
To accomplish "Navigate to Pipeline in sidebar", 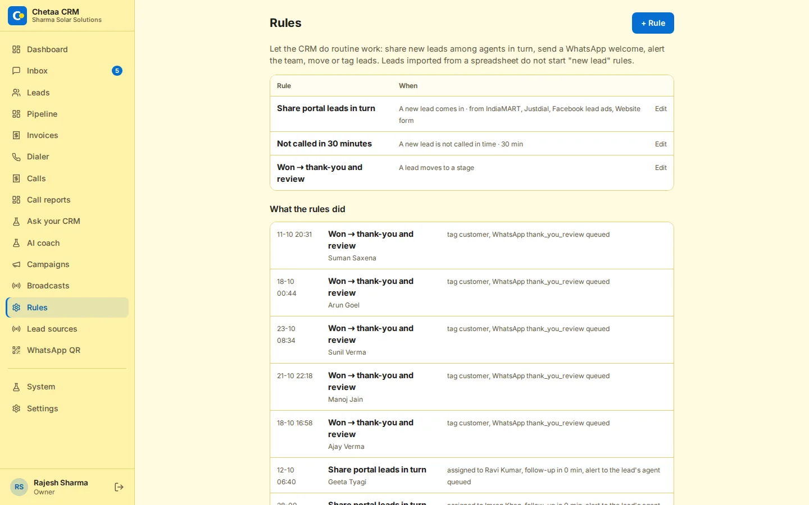I will [67, 114].
